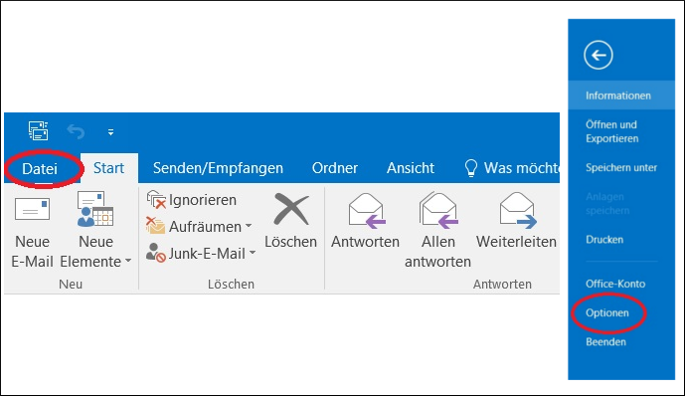This screenshot has height=396, width=685.
Task: Click the Neue E-Mail envelope icon
Action: [x=33, y=209]
